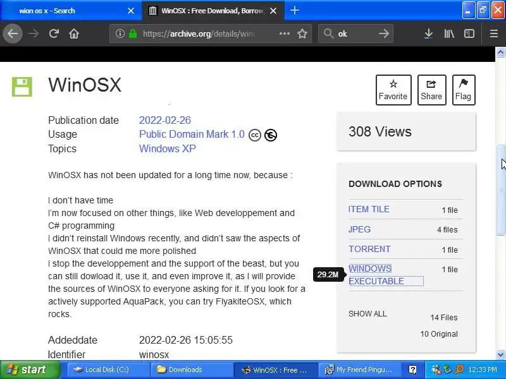Go back to the previous page
Screen dimensions: 506x379
(13, 33)
